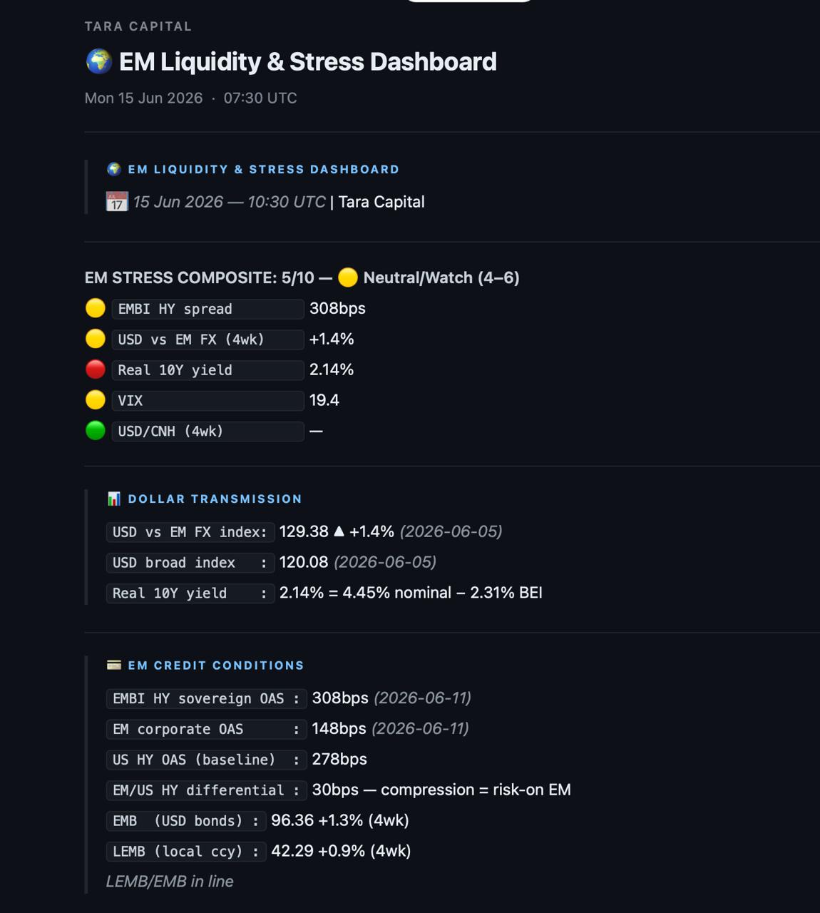Click the EMBI HY spread code label
820x913 pixels.
[x=207, y=309]
